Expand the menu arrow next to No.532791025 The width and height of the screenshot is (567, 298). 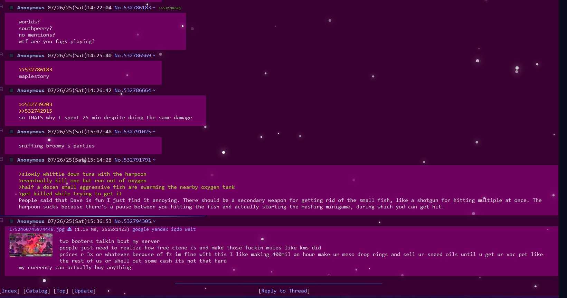[154, 132]
